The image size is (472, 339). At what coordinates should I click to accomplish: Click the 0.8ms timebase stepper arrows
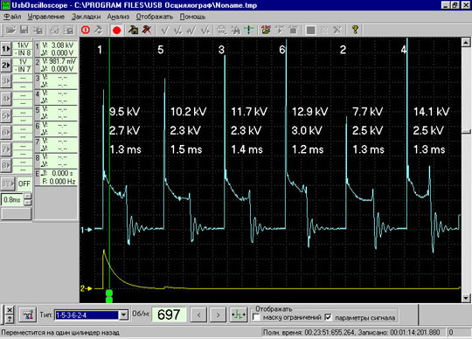[27, 199]
